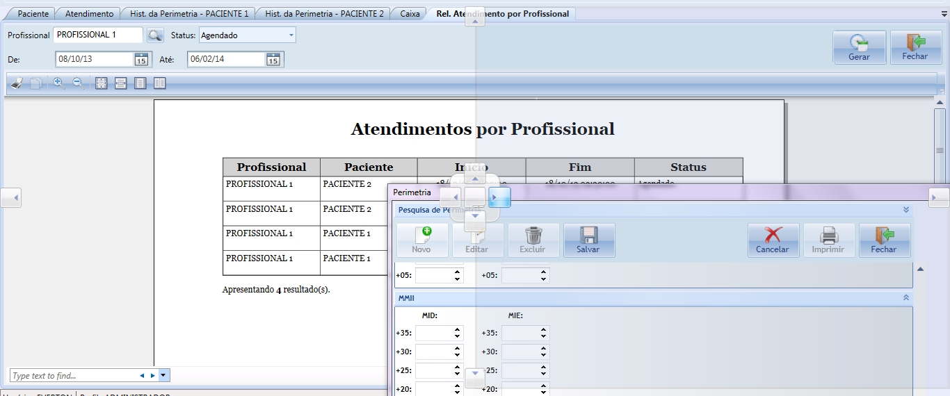Click the Atendimentos por Profissional title
Viewport: 950px width, 396px height.
[x=483, y=129]
